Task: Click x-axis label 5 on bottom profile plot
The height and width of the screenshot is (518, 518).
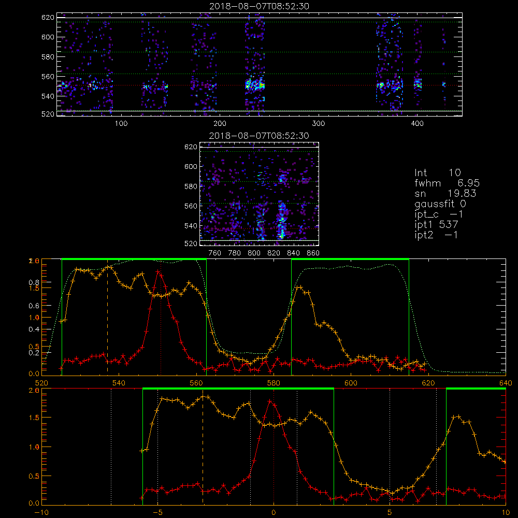Action: click(390, 512)
